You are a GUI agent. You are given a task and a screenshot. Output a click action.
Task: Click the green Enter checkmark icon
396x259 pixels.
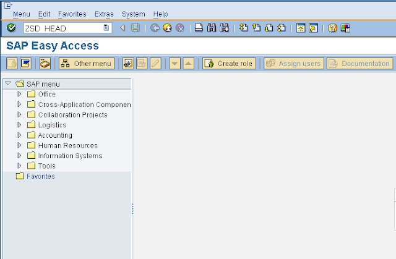coord(11,28)
